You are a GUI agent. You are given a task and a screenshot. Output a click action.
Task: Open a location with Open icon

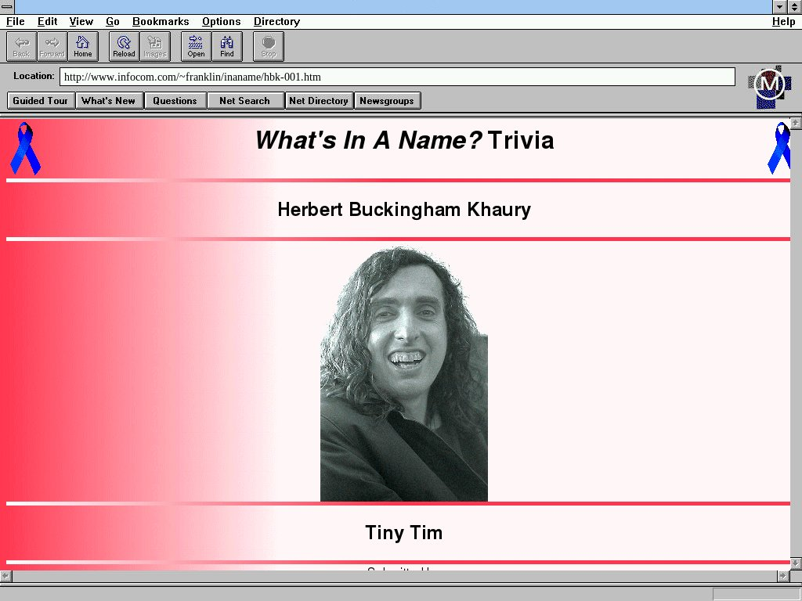coord(196,46)
